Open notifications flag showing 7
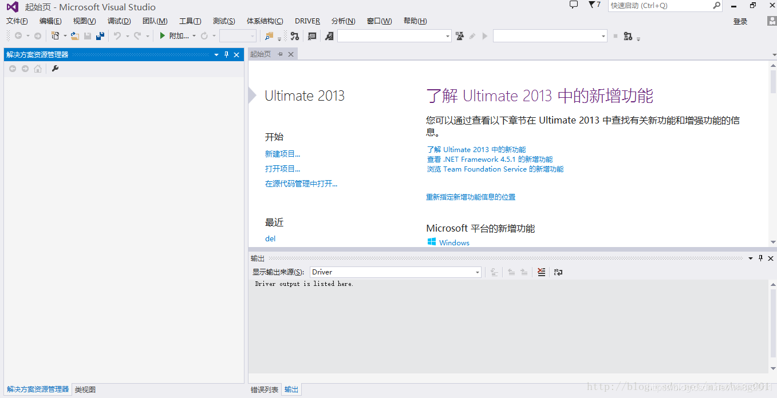 click(595, 5)
